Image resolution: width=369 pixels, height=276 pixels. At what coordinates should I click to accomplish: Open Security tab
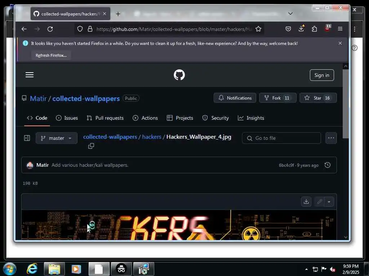point(215,118)
